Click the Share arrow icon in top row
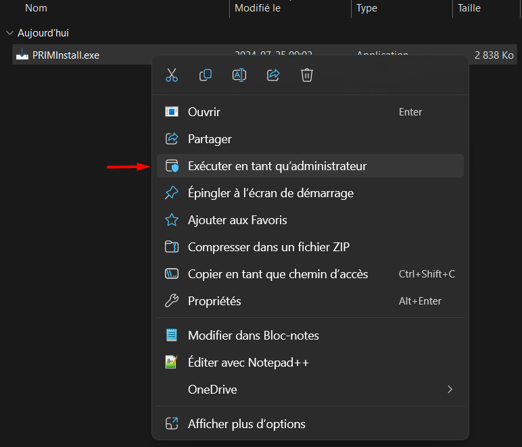The width and height of the screenshot is (522, 447). pos(273,75)
